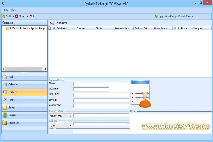Click the red X Exit icon
The image size is (213, 142).
pyautogui.click(x=31, y=16)
